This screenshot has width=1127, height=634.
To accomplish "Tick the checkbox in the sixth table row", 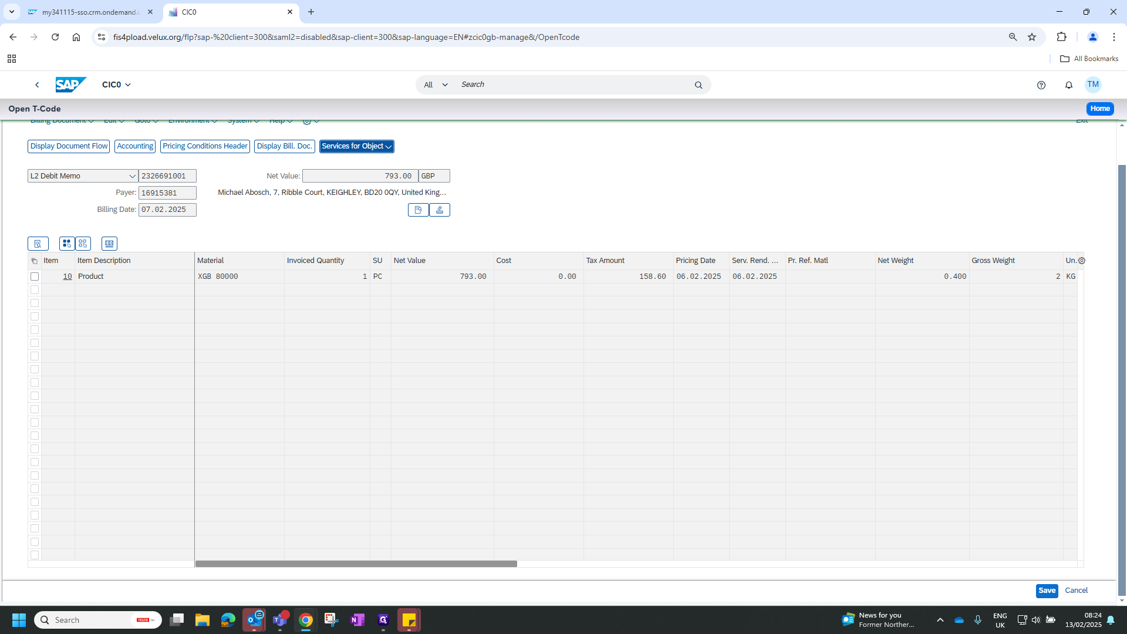I will coord(35,343).
